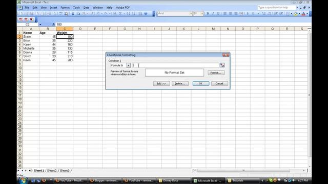
Task: Open the File menu
Action: 27,8
